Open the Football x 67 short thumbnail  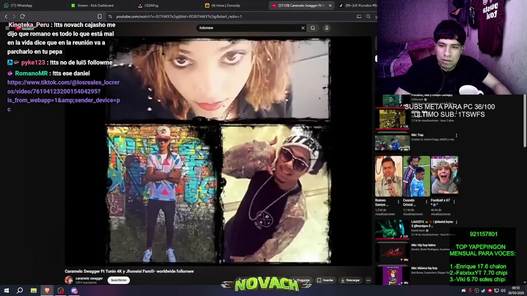pyautogui.click(x=445, y=176)
